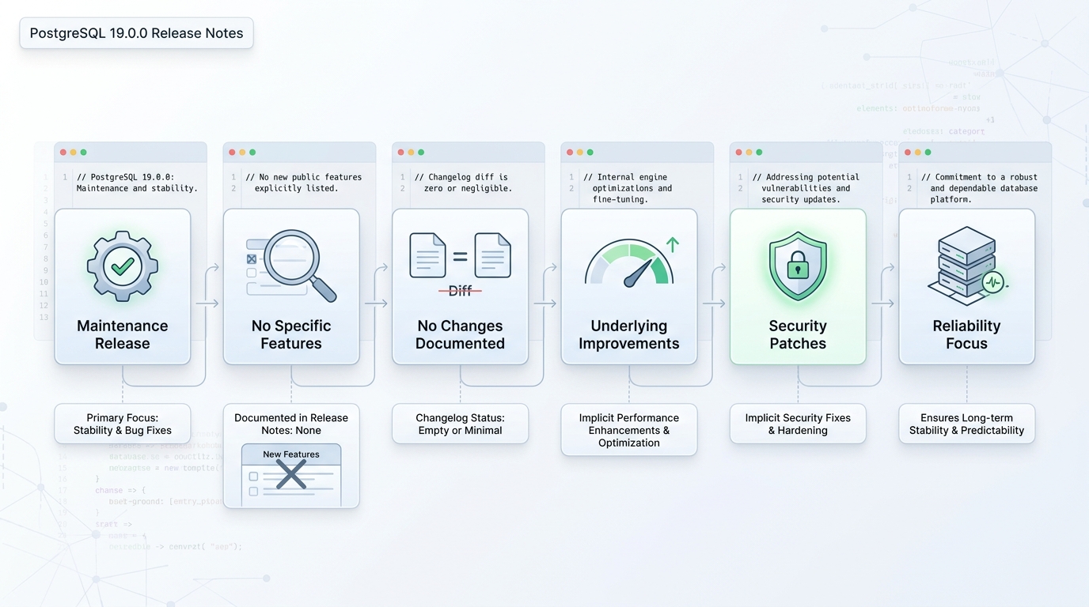The height and width of the screenshot is (607, 1089).
Task: Click the code comment 'PostgreSQL 19.0.0: Maintenance and stability'
Action: [x=137, y=183]
